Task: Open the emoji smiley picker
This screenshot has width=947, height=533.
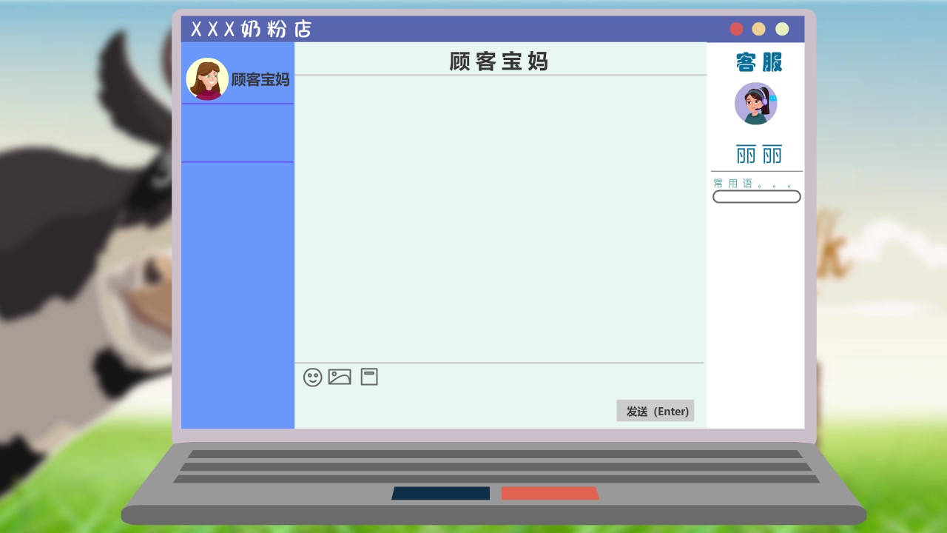Action: pyautogui.click(x=312, y=378)
